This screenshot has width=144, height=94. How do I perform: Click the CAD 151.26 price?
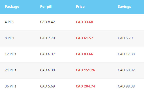[x=85, y=70]
